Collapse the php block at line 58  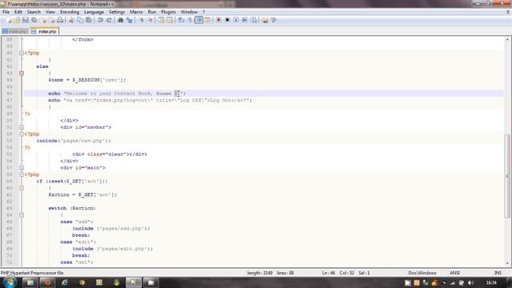[22, 174]
